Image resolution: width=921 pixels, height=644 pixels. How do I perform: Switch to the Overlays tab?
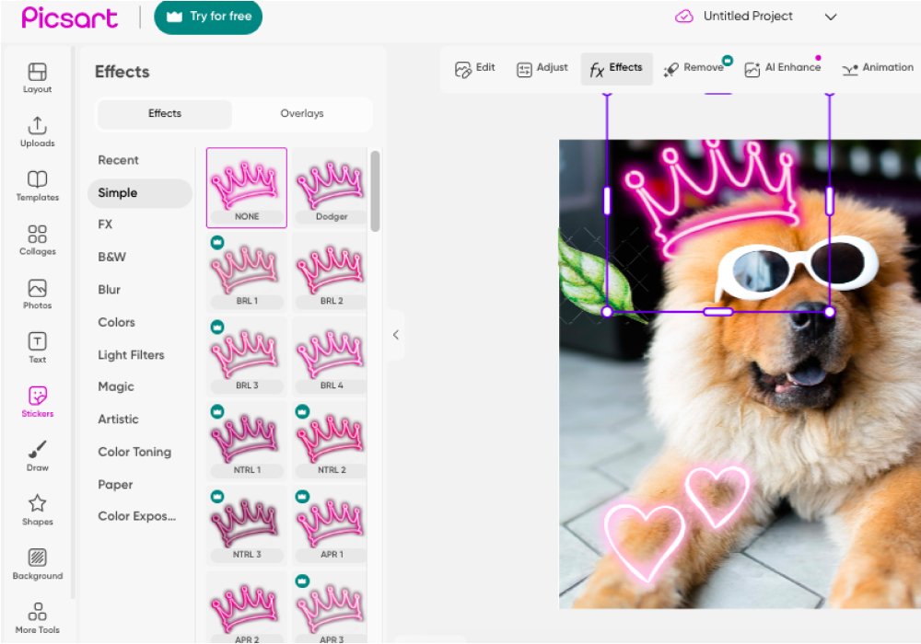[302, 114]
